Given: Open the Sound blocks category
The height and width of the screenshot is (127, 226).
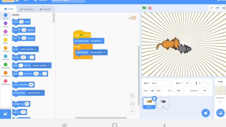Looking at the screenshot, I should click(6, 33).
